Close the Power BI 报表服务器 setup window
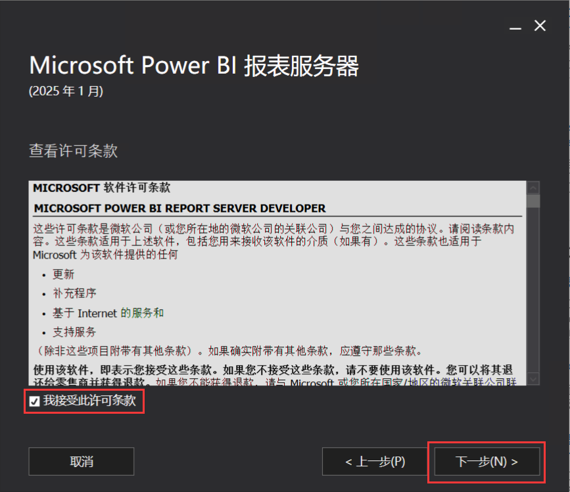This screenshot has width=570, height=492. coord(540,26)
